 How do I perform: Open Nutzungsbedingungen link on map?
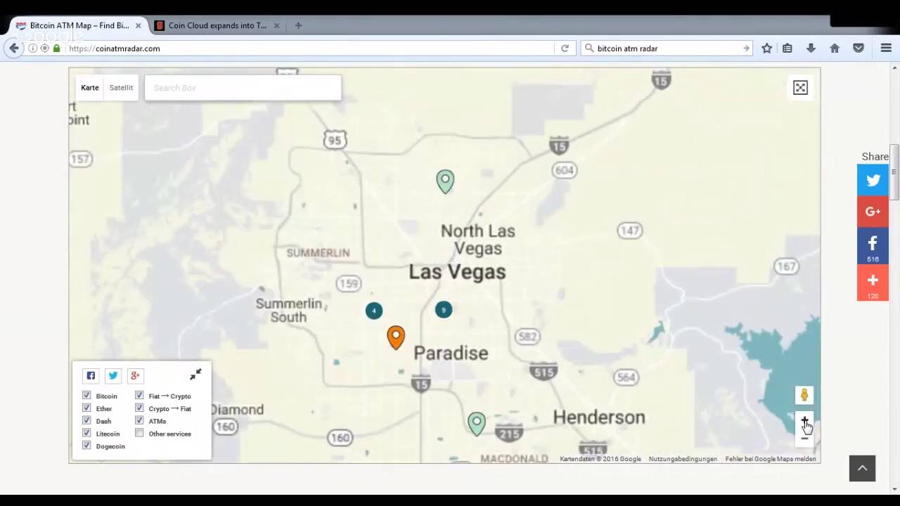tap(683, 459)
